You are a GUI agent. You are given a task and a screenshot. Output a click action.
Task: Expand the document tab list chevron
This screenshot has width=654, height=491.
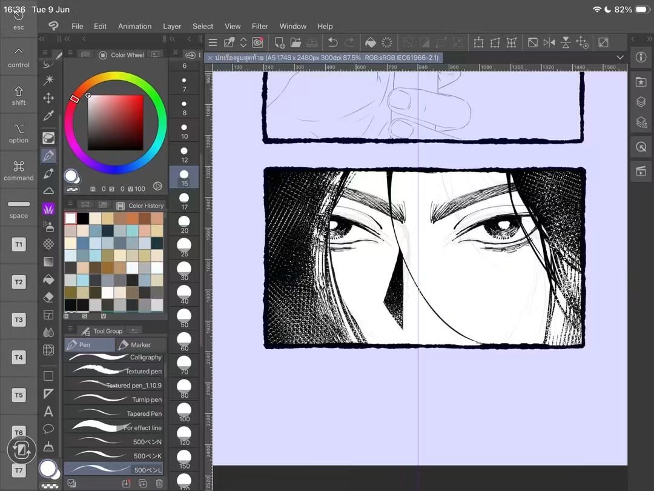(x=620, y=58)
